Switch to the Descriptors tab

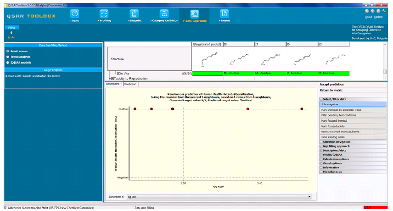tap(112, 84)
